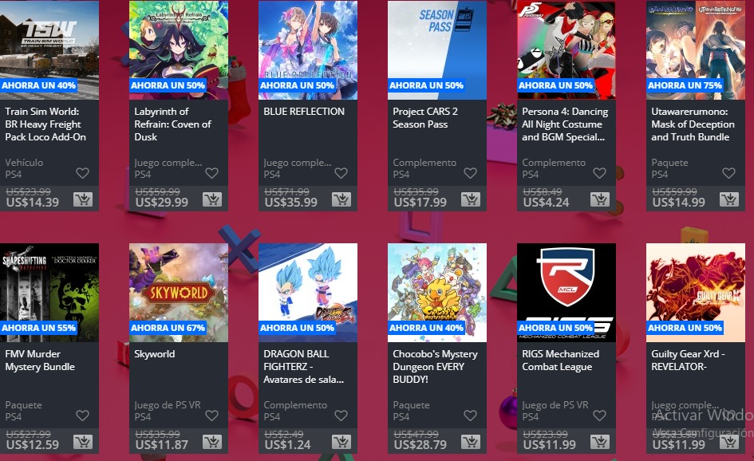Add Labyrinth of Refrain to cart
Image resolution: width=754 pixels, height=461 pixels.
point(212,199)
